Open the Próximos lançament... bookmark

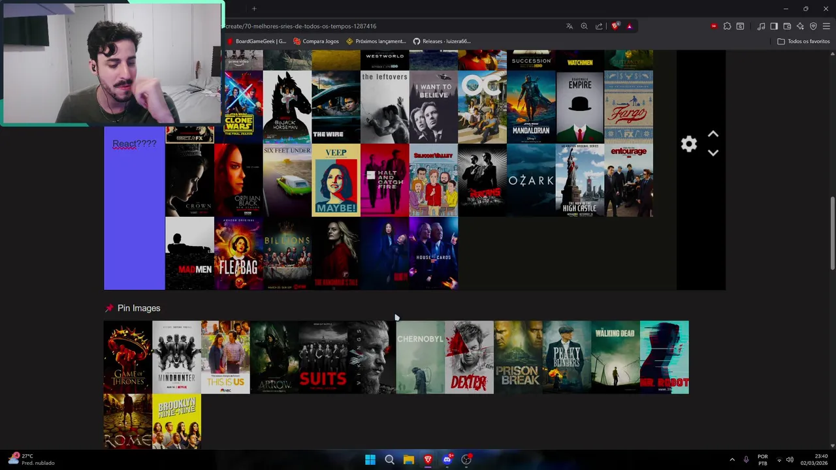pyautogui.click(x=376, y=41)
